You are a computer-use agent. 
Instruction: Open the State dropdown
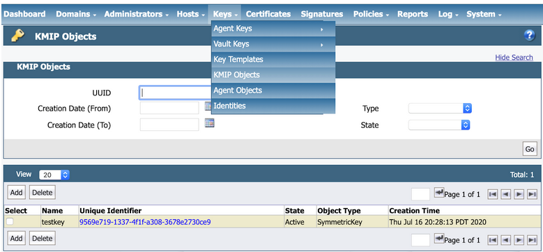coord(439,125)
